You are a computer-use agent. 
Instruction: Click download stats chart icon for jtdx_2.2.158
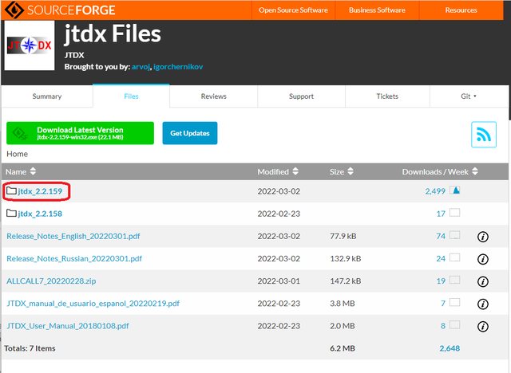pos(454,213)
